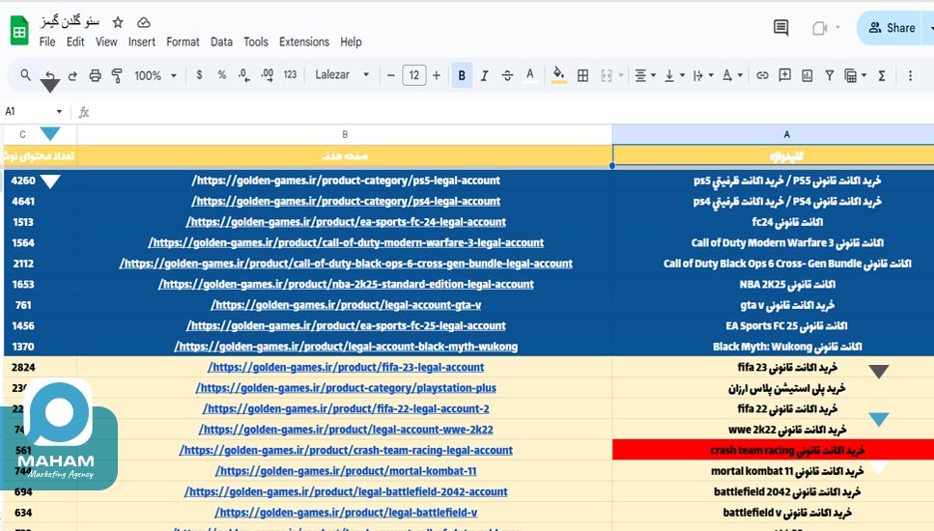This screenshot has width=934, height=531.
Task: Insert a comment
Action: [x=784, y=75]
